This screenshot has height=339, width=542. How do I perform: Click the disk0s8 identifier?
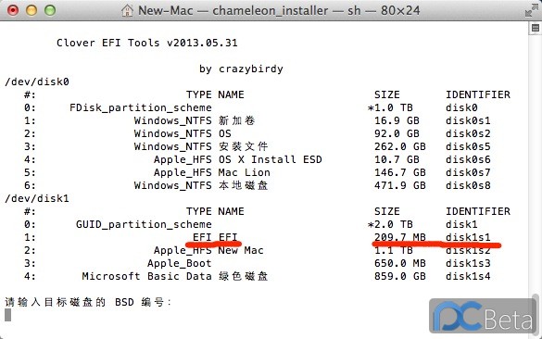tap(468, 185)
